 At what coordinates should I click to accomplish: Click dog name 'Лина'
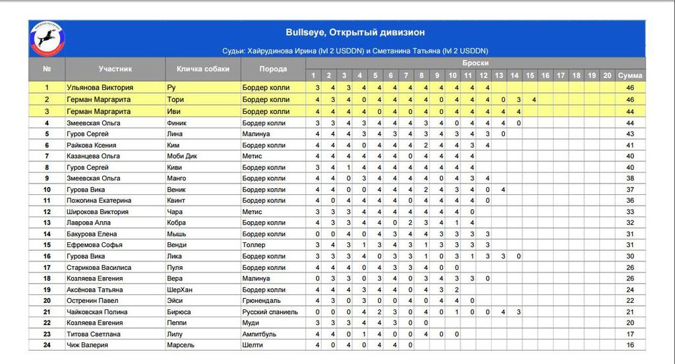point(174,134)
